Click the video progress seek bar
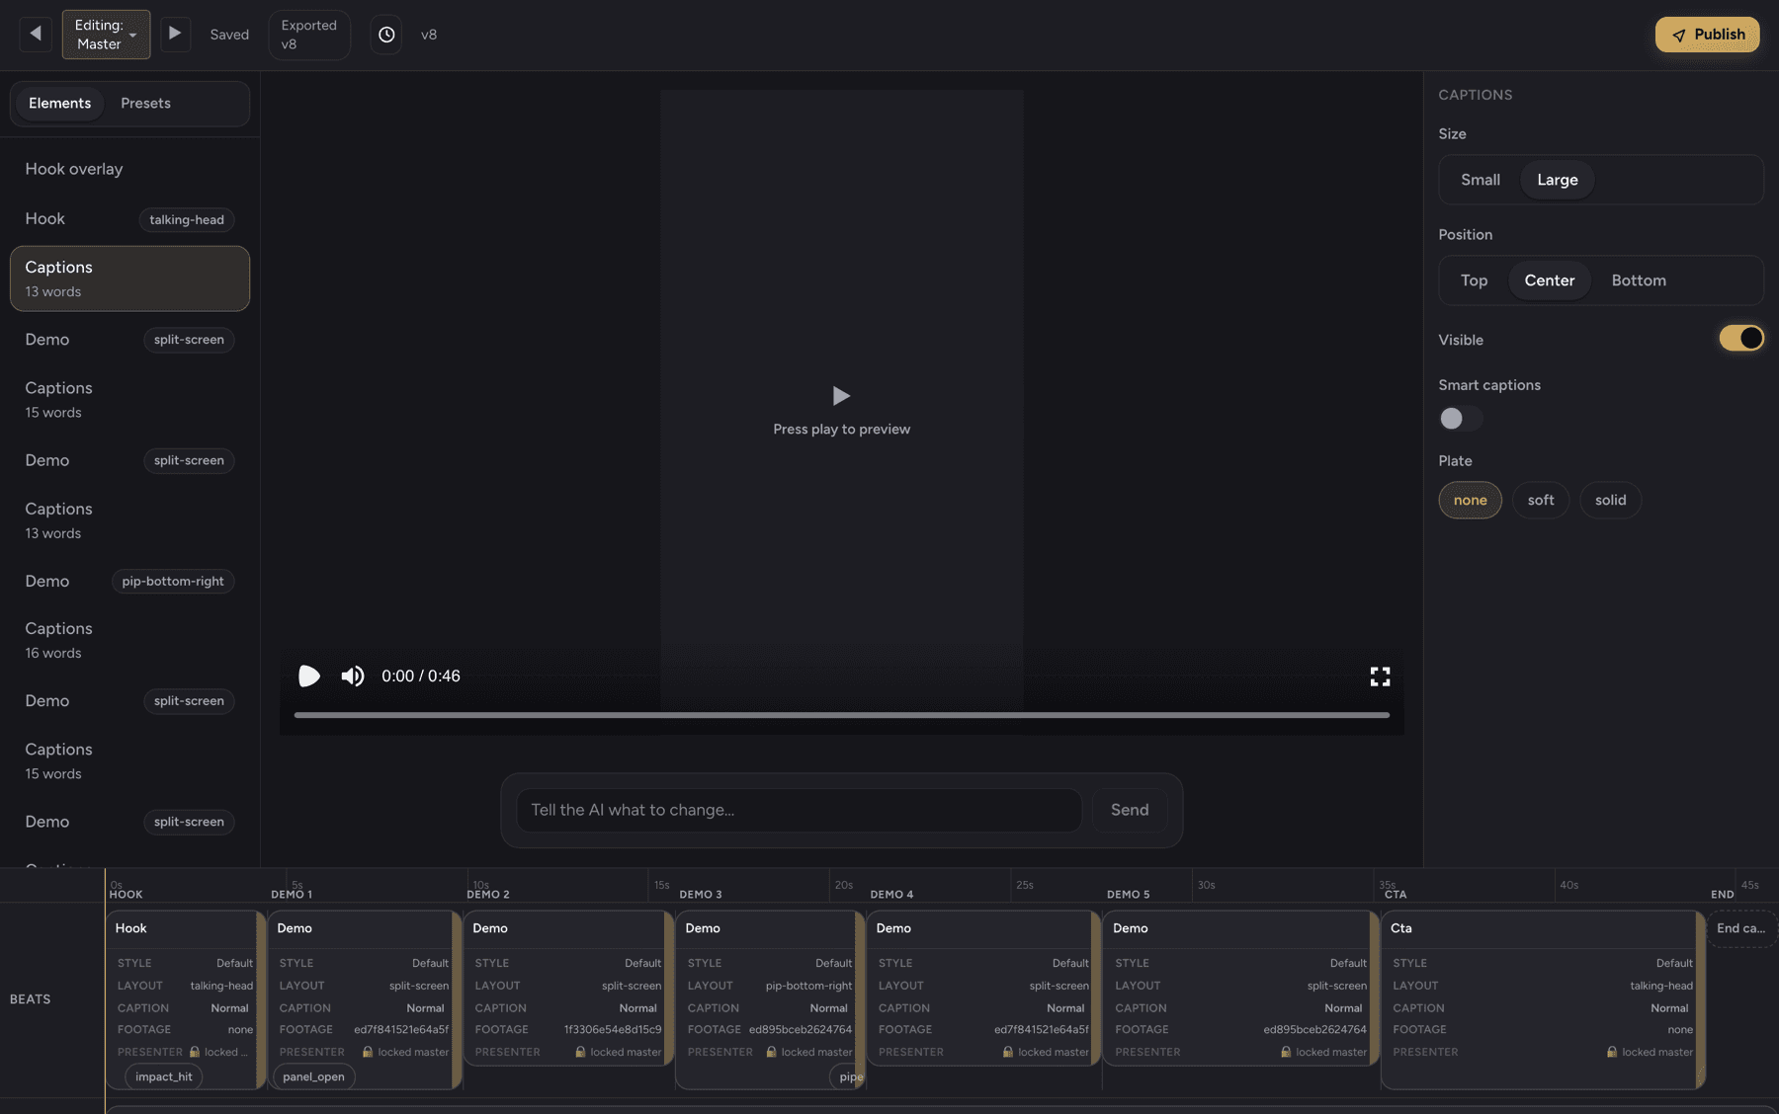Screen dimensions: 1779x1114 (x=841, y=715)
